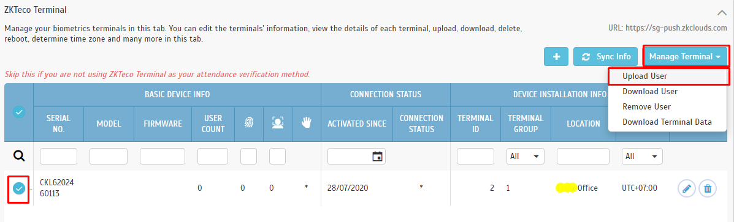Click the face recognition column header icon
This screenshot has height=222, width=734.
[x=278, y=123]
